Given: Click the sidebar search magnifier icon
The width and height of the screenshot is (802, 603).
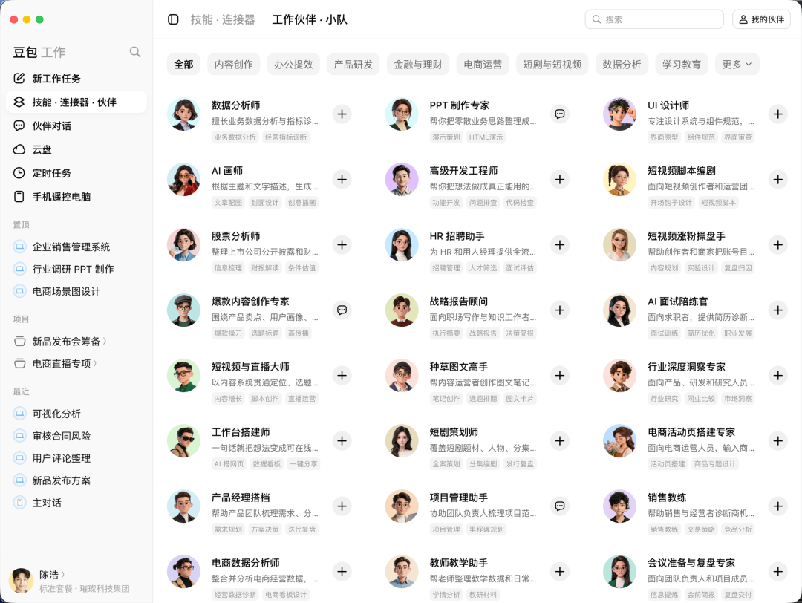Looking at the screenshot, I should click(135, 52).
